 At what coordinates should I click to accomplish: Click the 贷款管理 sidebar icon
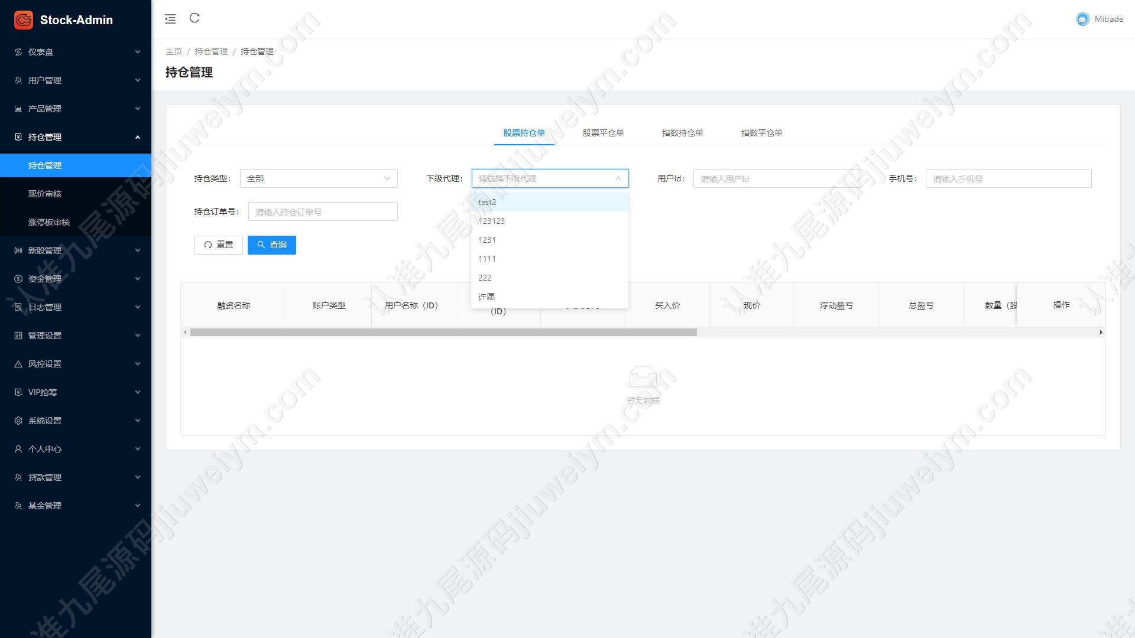[18, 477]
